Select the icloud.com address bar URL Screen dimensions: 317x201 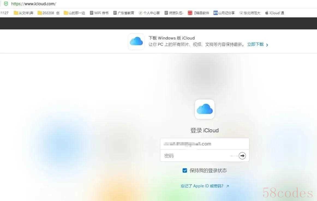click(x=34, y=4)
